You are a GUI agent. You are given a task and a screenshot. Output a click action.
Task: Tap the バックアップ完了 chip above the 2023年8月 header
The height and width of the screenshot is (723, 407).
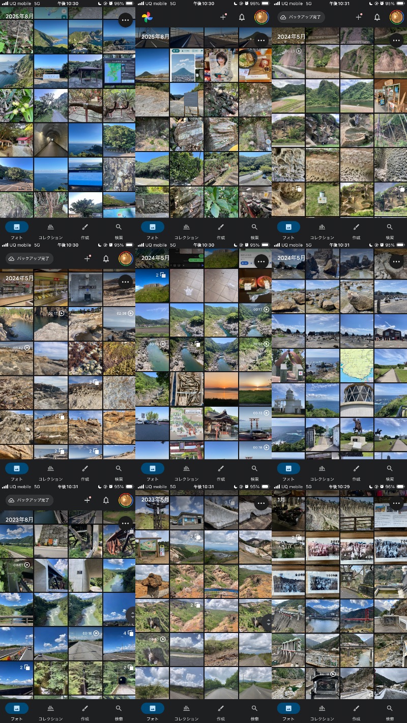pos(29,500)
